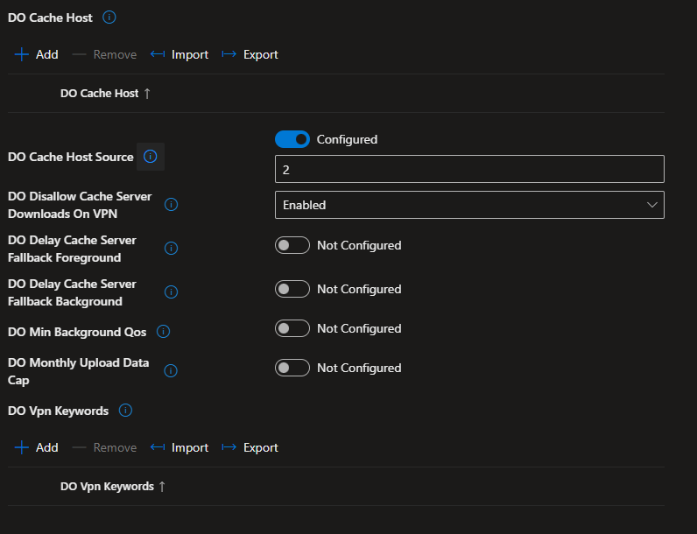
Task: Sort by DO Cache Host column header
Action: pyautogui.click(x=106, y=94)
